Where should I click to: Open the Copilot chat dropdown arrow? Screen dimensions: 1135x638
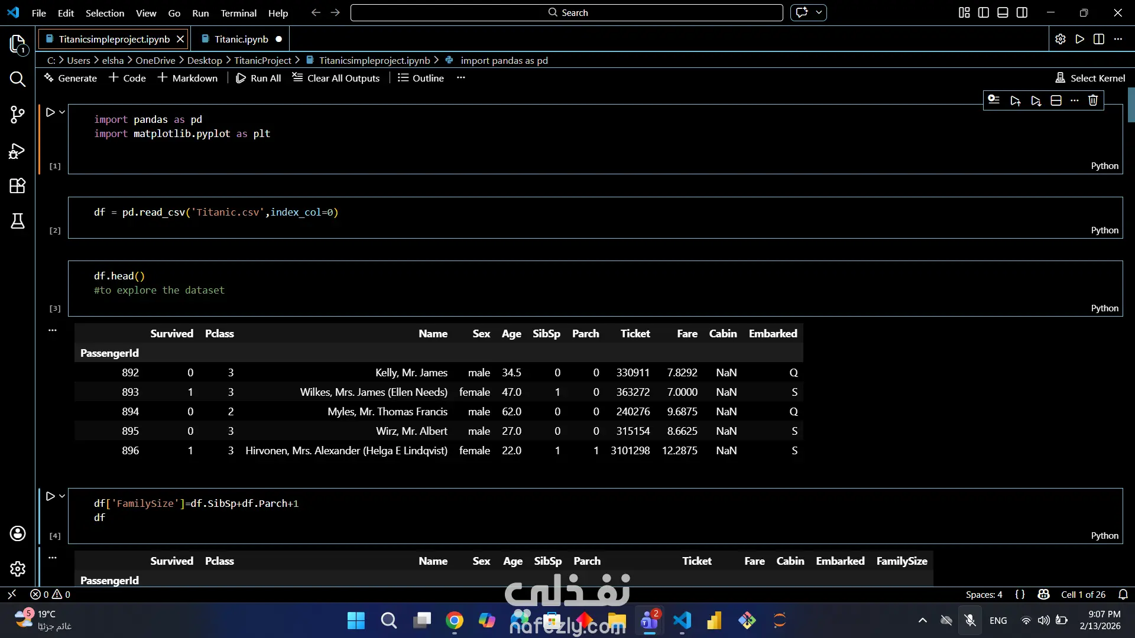[819, 12]
